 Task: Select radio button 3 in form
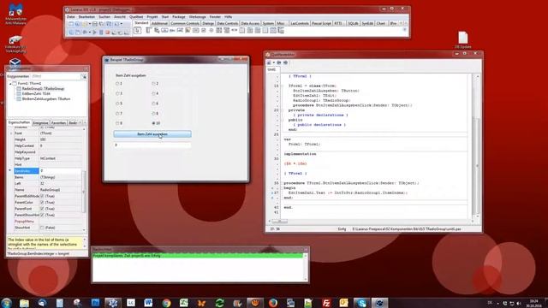(117, 93)
